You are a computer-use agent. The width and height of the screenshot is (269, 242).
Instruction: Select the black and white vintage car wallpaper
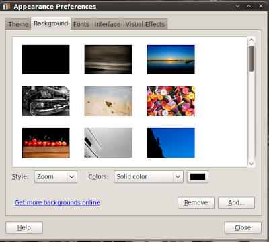point(46,101)
